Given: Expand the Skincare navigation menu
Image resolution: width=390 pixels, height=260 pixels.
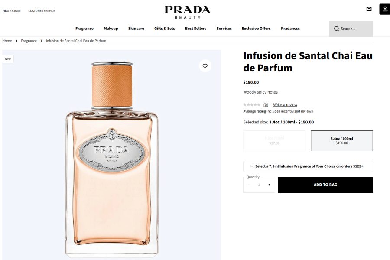Looking at the screenshot, I should coord(136,29).
